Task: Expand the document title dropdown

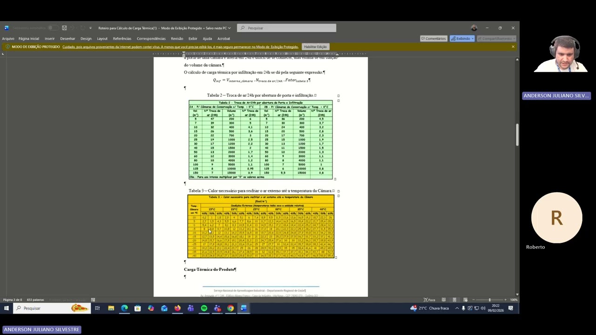Action: (x=229, y=28)
